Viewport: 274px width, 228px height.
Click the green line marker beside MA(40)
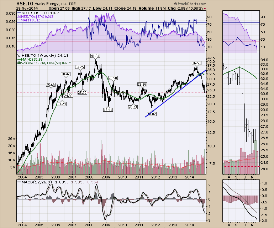point(19,60)
